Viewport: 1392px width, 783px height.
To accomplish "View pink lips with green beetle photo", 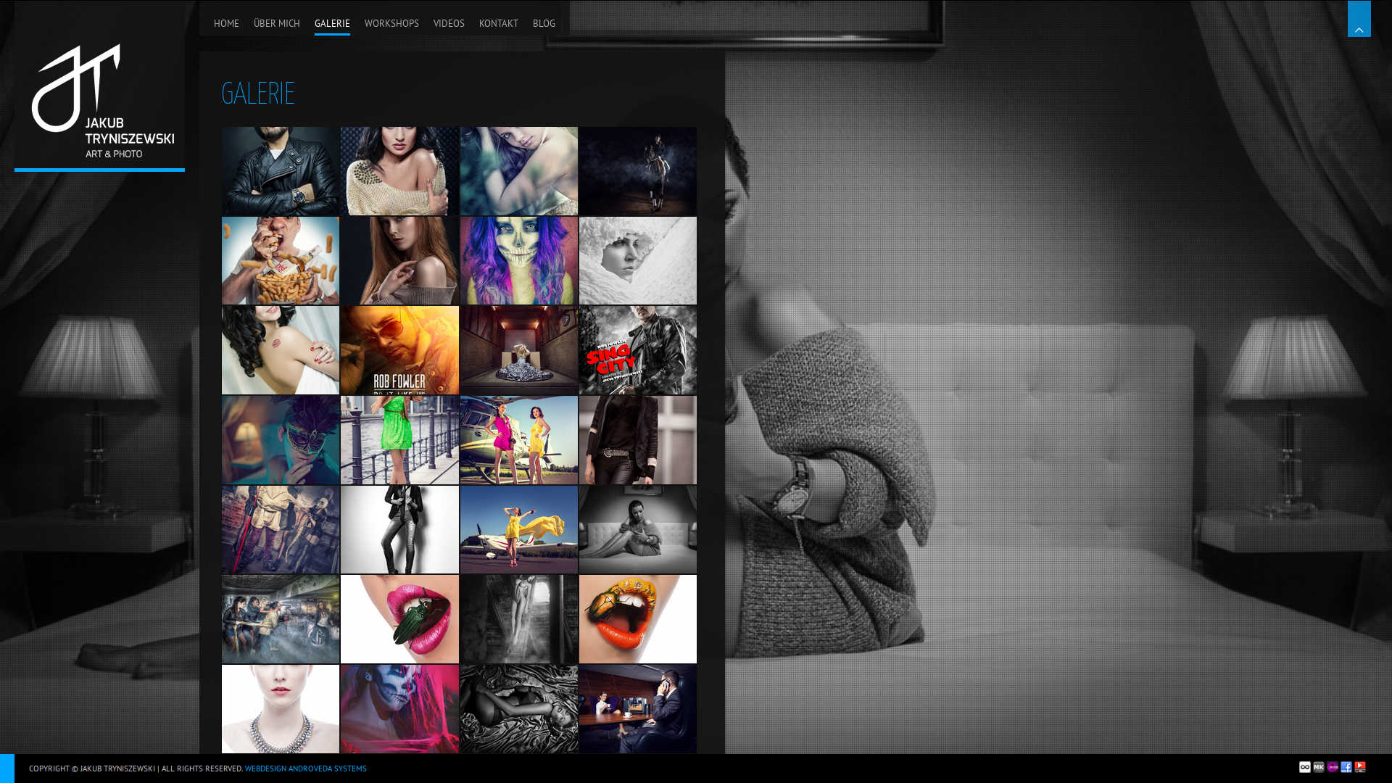I will (399, 619).
